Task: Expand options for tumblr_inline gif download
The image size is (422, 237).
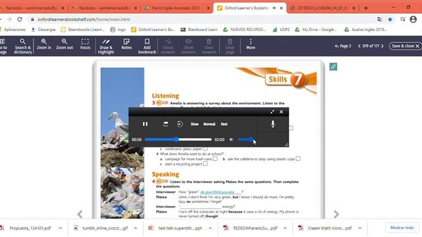Action: 135,228
